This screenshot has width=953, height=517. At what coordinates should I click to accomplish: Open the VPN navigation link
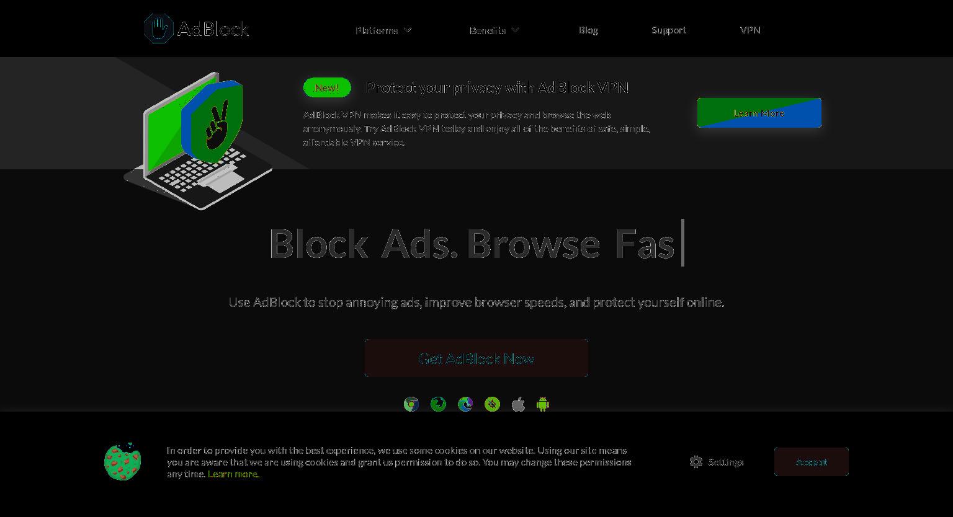coord(750,30)
